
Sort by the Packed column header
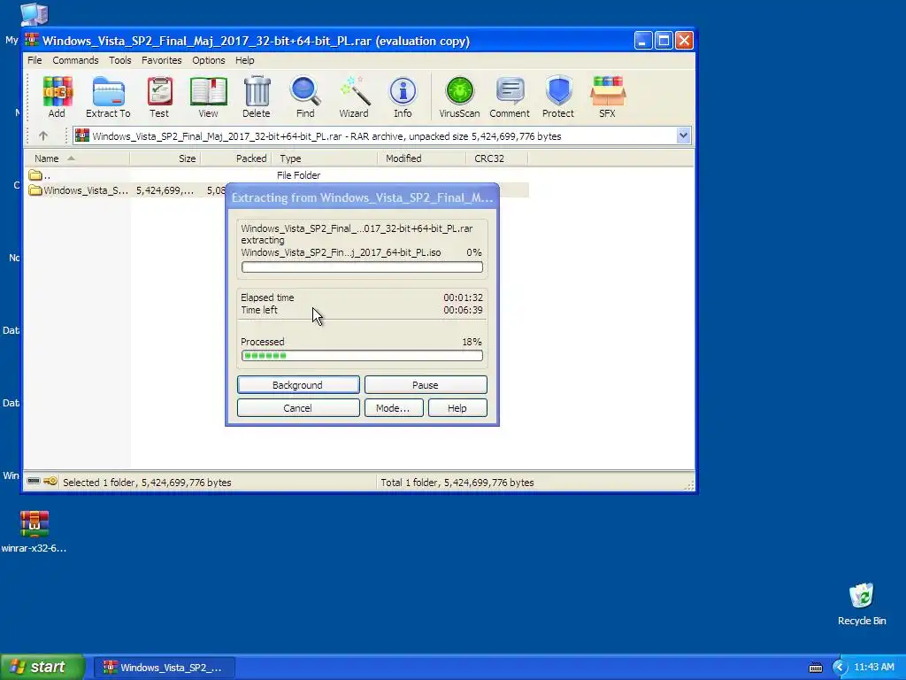[x=235, y=158]
